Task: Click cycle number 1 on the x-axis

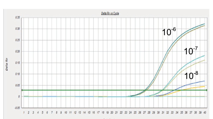Action: (x=24, y=112)
